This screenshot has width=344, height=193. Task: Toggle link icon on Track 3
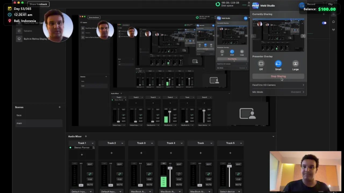point(149,174)
